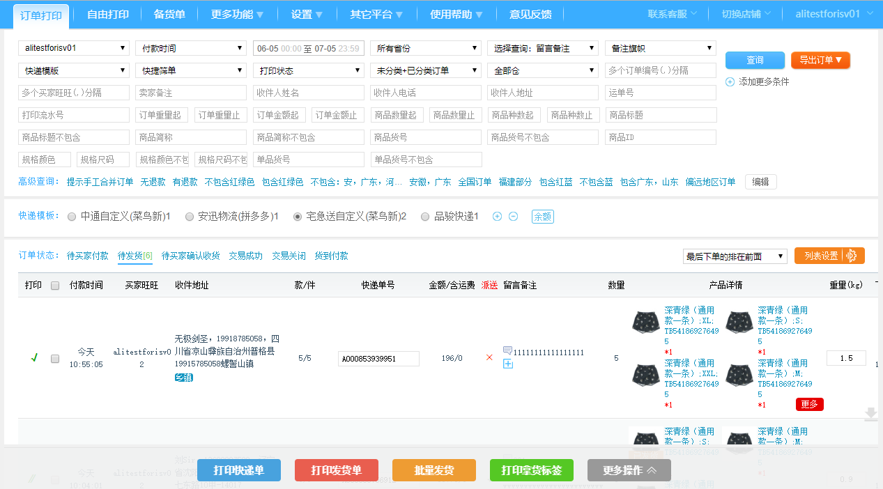Click the blue 查询 button
This screenshot has width=883, height=489.
coord(755,60)
